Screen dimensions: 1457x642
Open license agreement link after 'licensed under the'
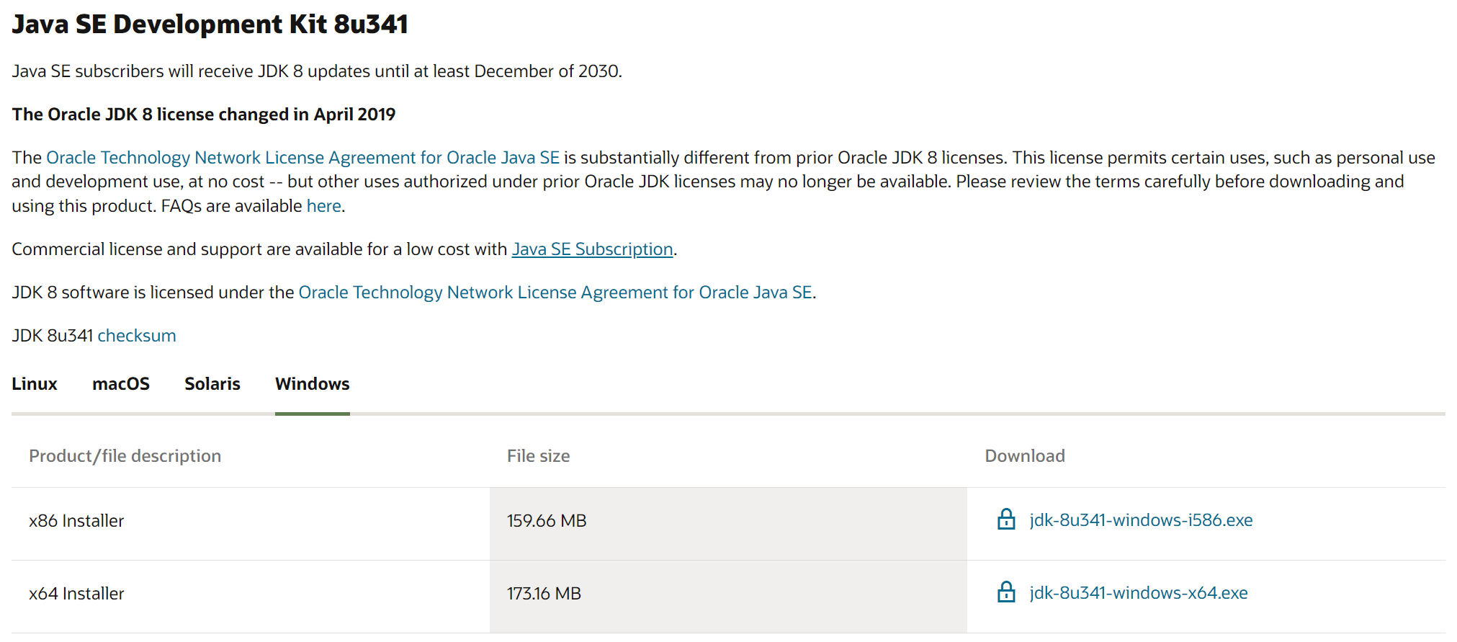(555, 293)
